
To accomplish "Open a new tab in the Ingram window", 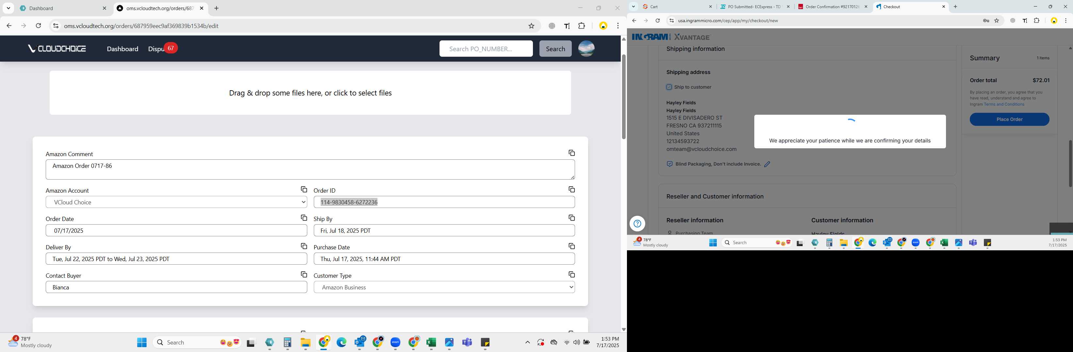I will 955,7.
